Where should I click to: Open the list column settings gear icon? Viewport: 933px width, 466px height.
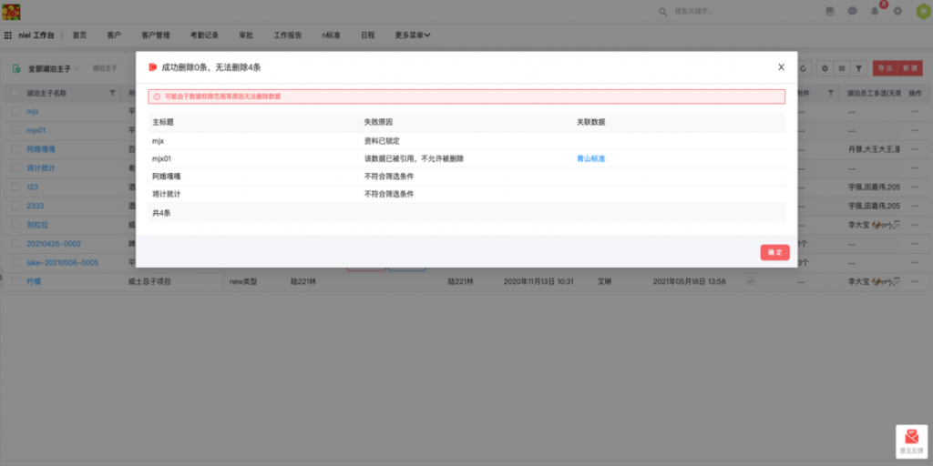[825, 68]
